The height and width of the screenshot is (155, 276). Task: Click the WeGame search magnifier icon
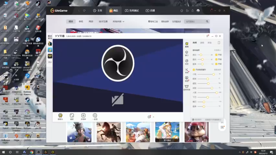click(207, 21)
